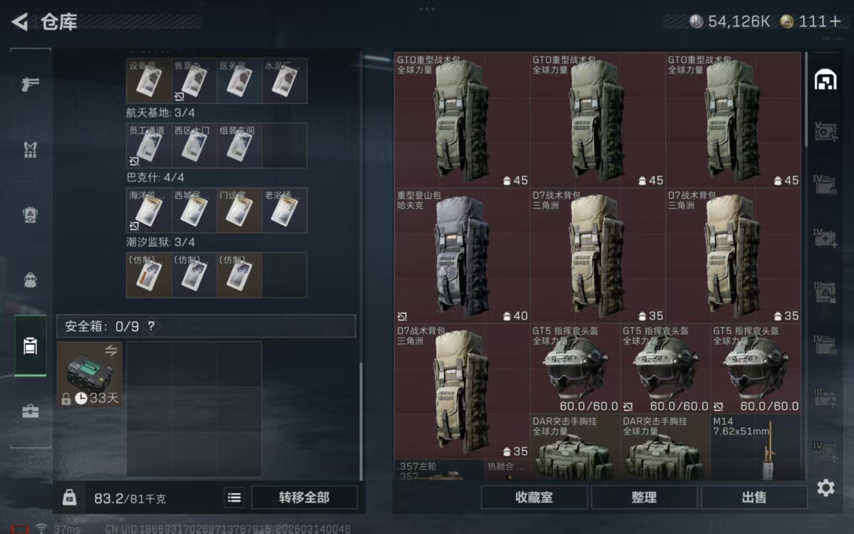Click the 出售 sell button
Image resolution: width=854 pixels, height=534 pixels.
click(754, 497)
